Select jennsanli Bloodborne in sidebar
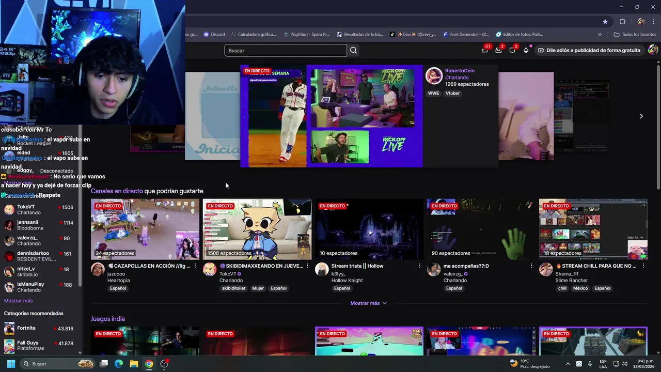The width and height of the screenshot is (661, 372). click(x=39, y=225)
